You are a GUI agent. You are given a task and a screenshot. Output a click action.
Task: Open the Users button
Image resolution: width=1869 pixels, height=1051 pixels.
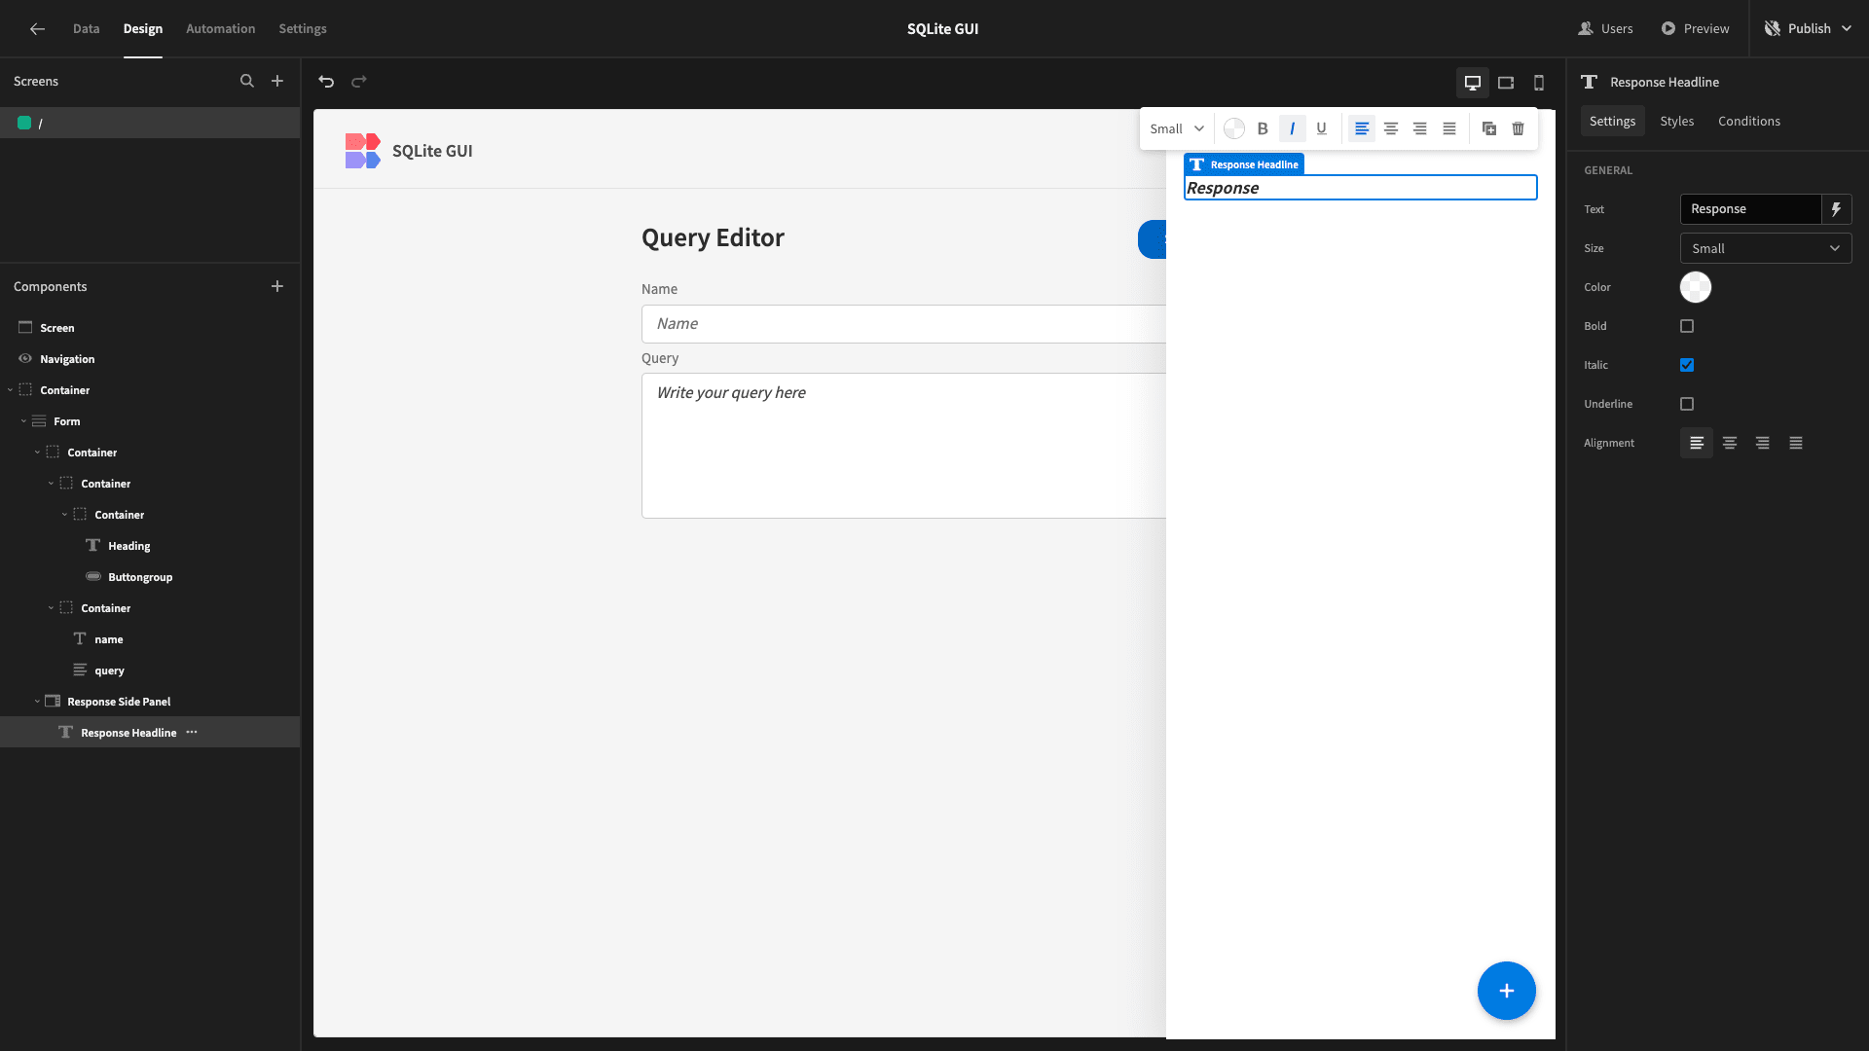[x=1606, y=29]
